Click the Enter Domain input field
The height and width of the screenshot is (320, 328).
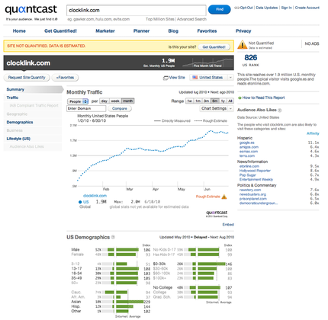(x=86, y=108)
